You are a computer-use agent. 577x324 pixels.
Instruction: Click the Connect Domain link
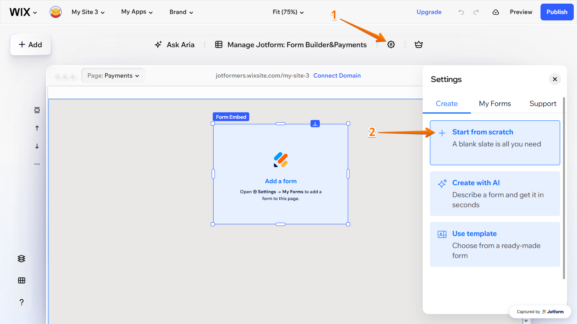click(x=337, y=76)
